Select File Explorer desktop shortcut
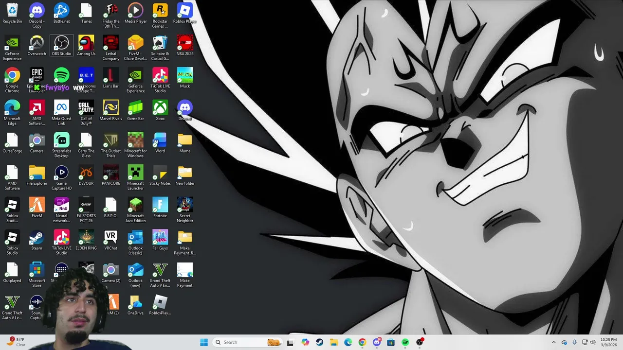The image size is (623, 350). click(37, 176)
